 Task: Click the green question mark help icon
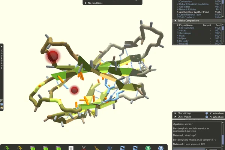pos(148,148)
